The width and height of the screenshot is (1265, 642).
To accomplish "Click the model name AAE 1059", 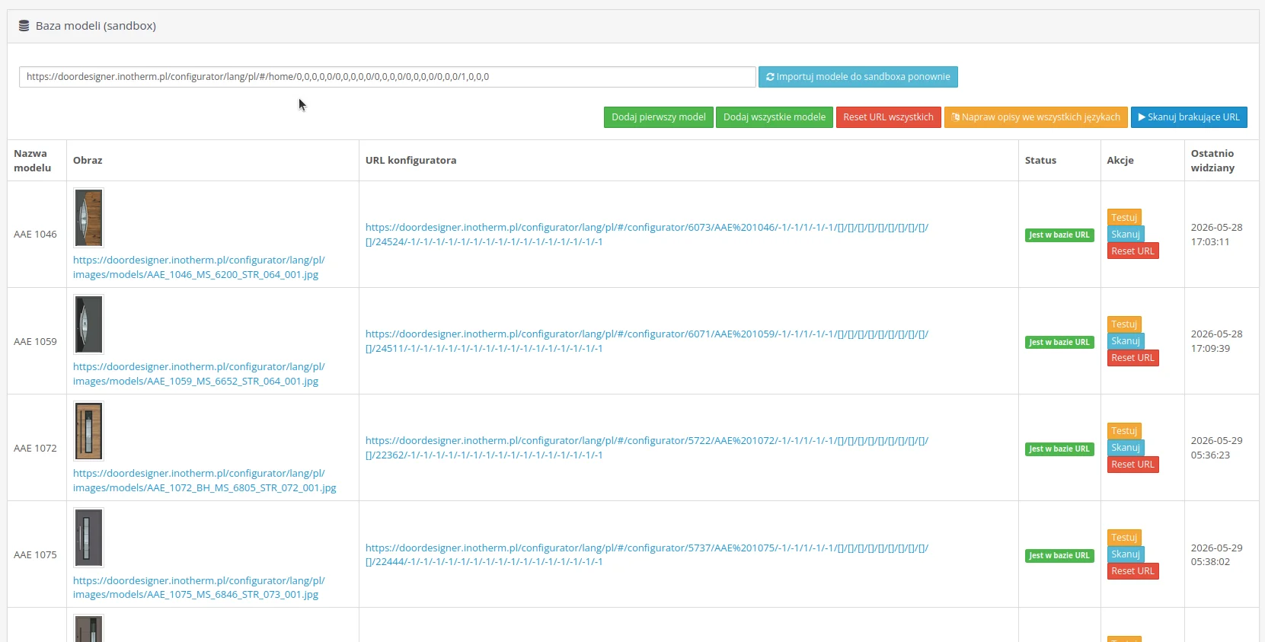I will [35, 341].
